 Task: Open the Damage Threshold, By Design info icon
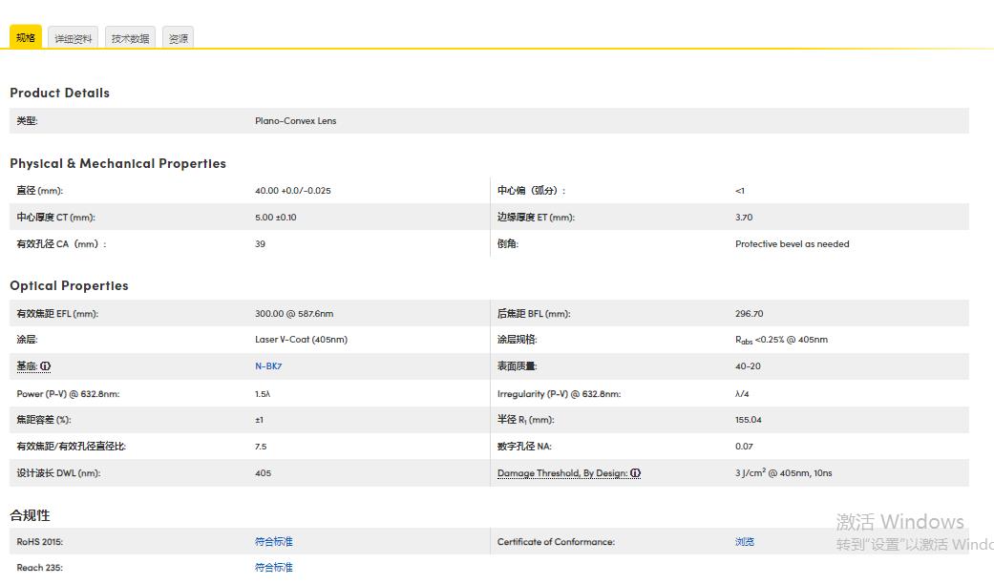(x=635, y=472)
